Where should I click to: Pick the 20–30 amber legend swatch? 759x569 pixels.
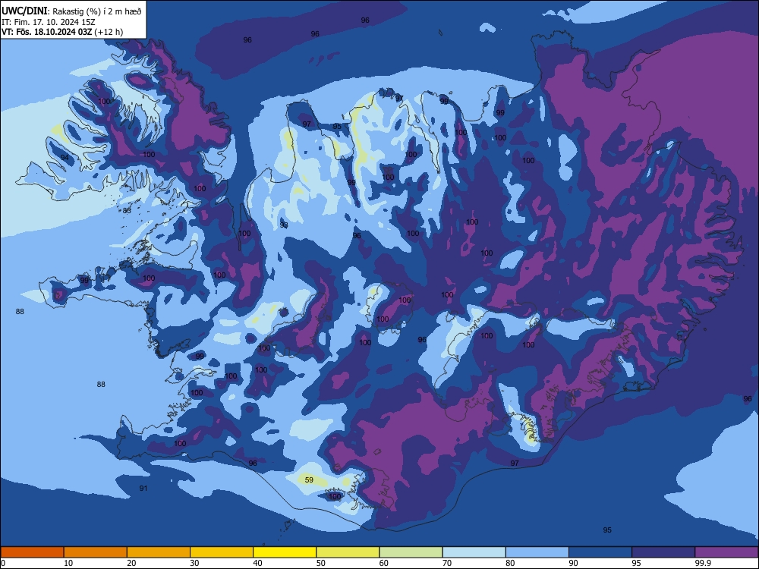point(159,552)
